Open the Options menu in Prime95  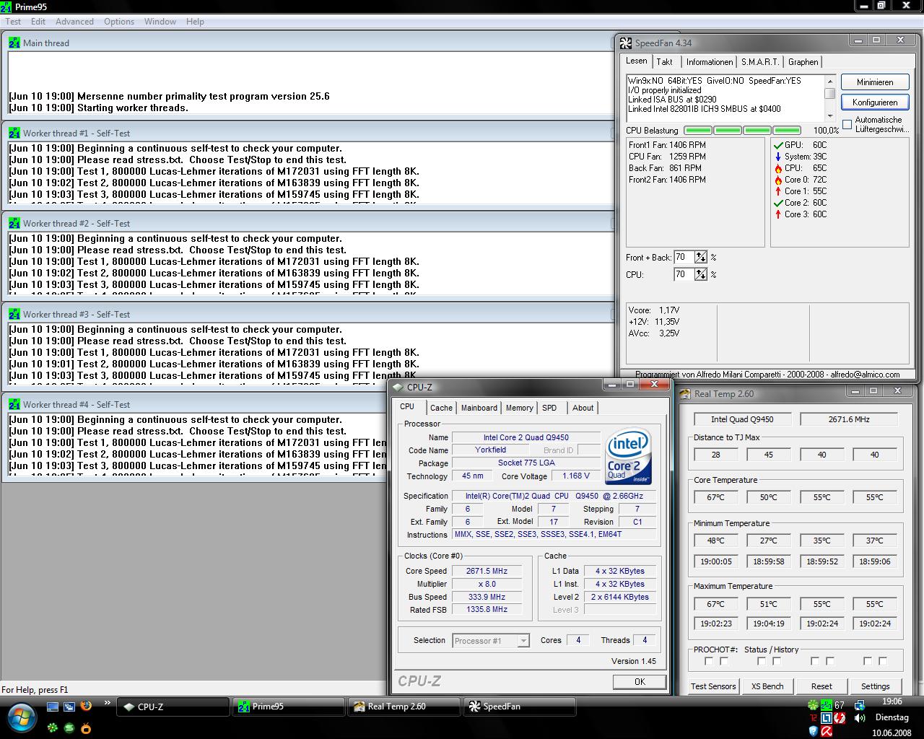(x=119, y=22)
